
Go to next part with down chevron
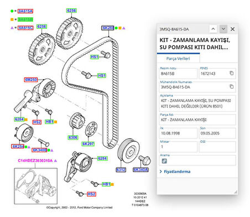click(x=223, y=29)
